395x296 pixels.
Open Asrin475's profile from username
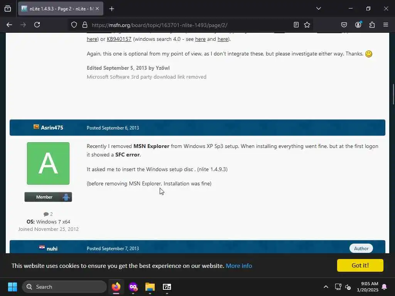(52, 128)
